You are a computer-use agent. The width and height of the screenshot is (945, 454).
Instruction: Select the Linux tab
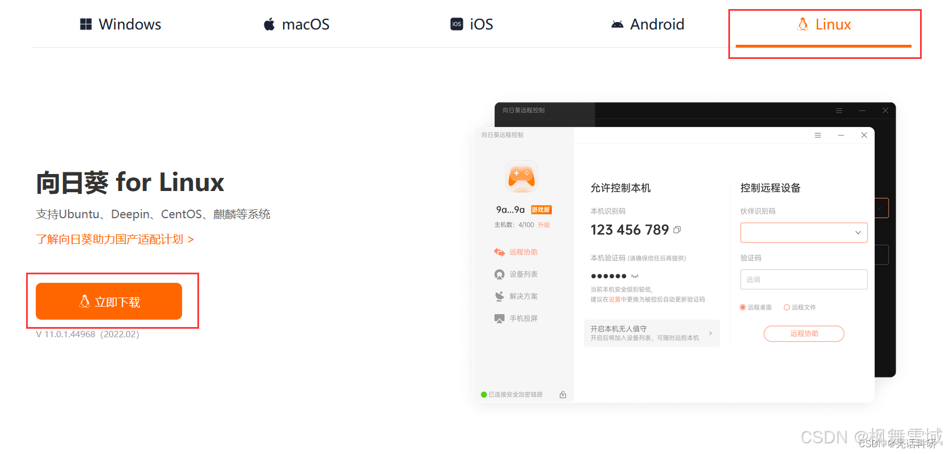click(824, 24)
